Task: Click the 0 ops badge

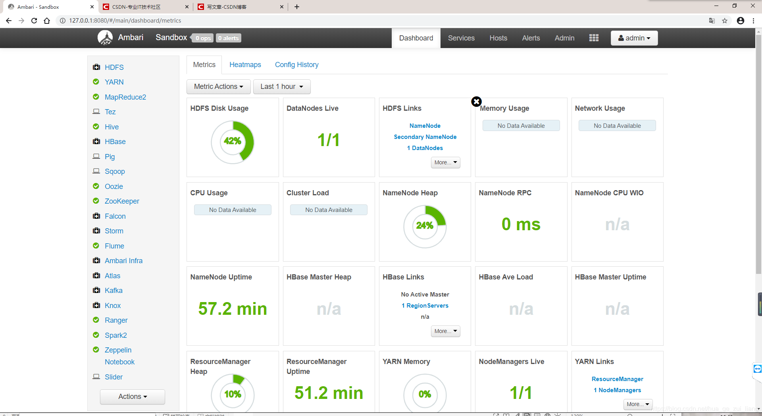Action: (x=203, y=38)
